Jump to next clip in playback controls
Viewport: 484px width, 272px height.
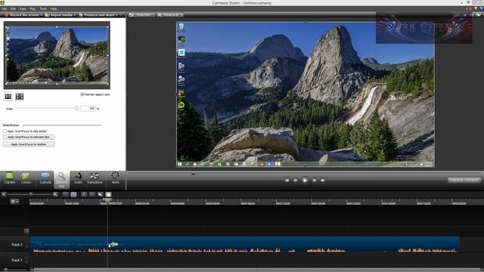pos(323,180)
